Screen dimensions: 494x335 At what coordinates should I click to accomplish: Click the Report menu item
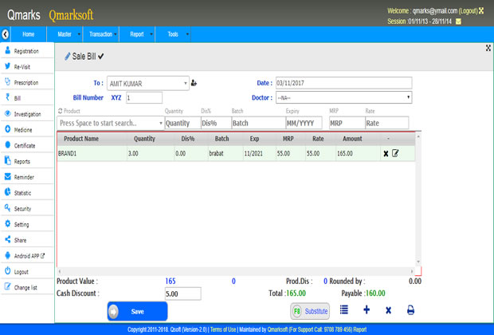click(x=137, y=34)
